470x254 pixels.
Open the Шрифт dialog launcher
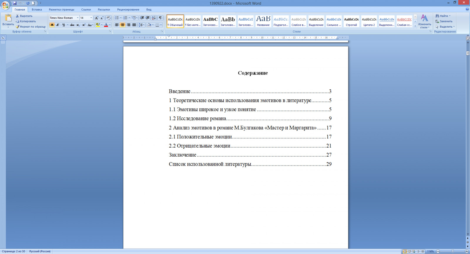coord(110,31)
